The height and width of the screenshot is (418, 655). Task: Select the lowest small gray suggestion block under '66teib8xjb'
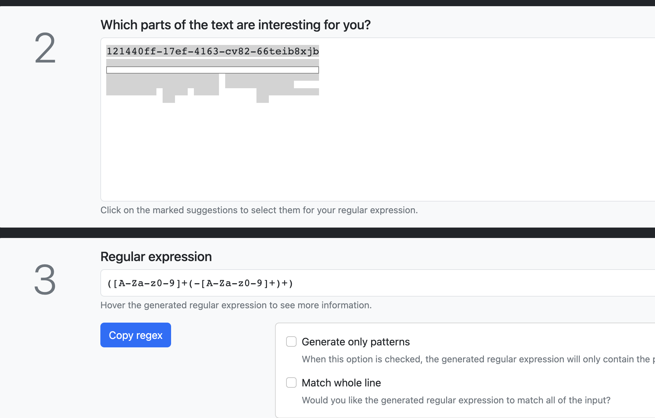[262, 99]
